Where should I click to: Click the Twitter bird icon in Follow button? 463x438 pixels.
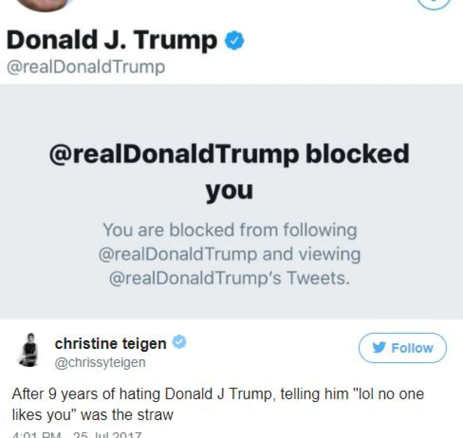click(x=379, y=347)
